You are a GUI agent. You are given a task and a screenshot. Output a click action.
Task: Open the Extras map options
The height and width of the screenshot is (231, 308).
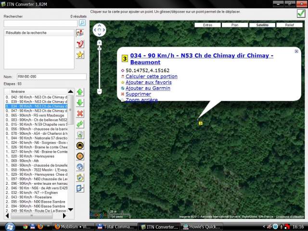pyautogui.click(x=207, y=25)
